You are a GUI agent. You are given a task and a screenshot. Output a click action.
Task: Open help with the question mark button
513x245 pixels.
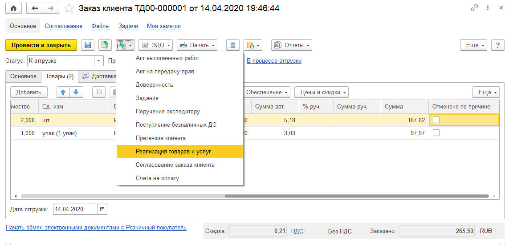[x=498, y=45]
